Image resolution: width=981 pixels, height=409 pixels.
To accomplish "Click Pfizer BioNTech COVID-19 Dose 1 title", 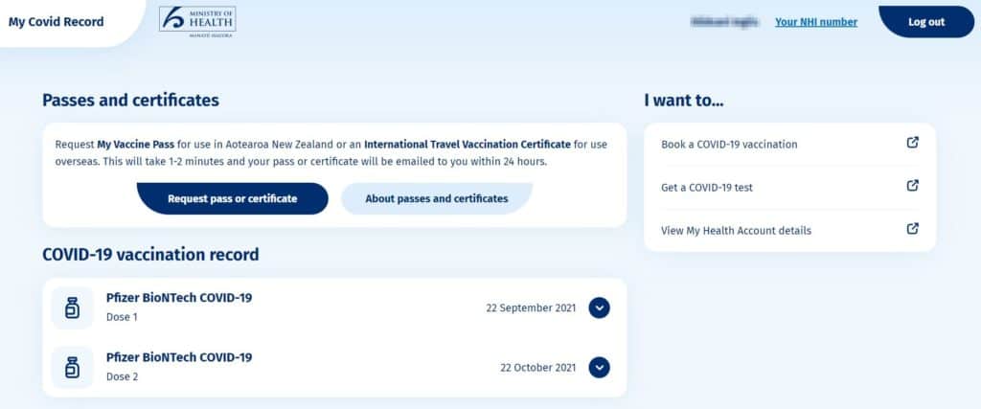I will pyautogui.click(x=179, y=298).
